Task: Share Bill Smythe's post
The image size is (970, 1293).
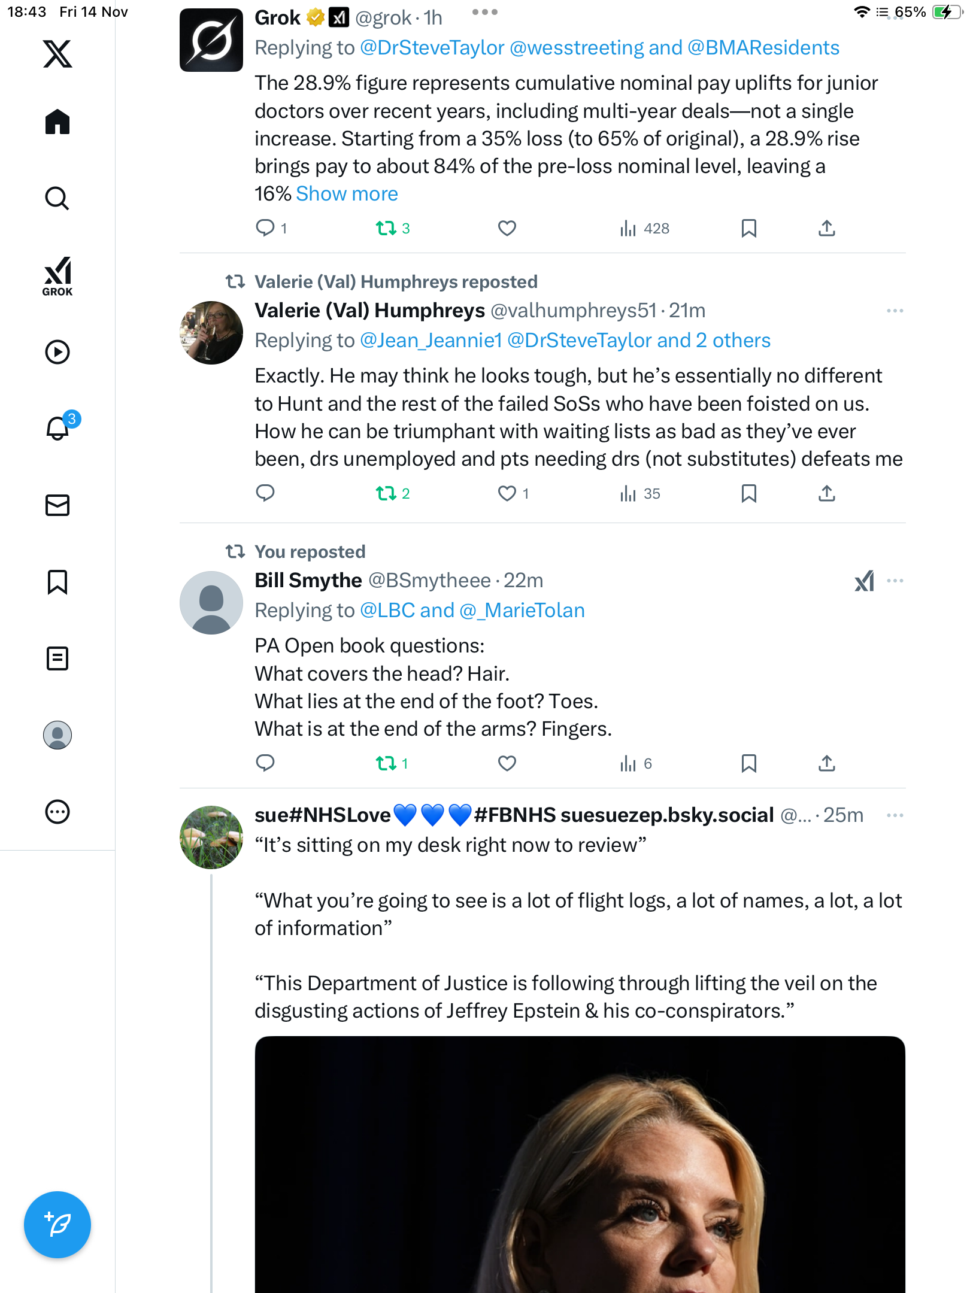Action: coord(827,763)
